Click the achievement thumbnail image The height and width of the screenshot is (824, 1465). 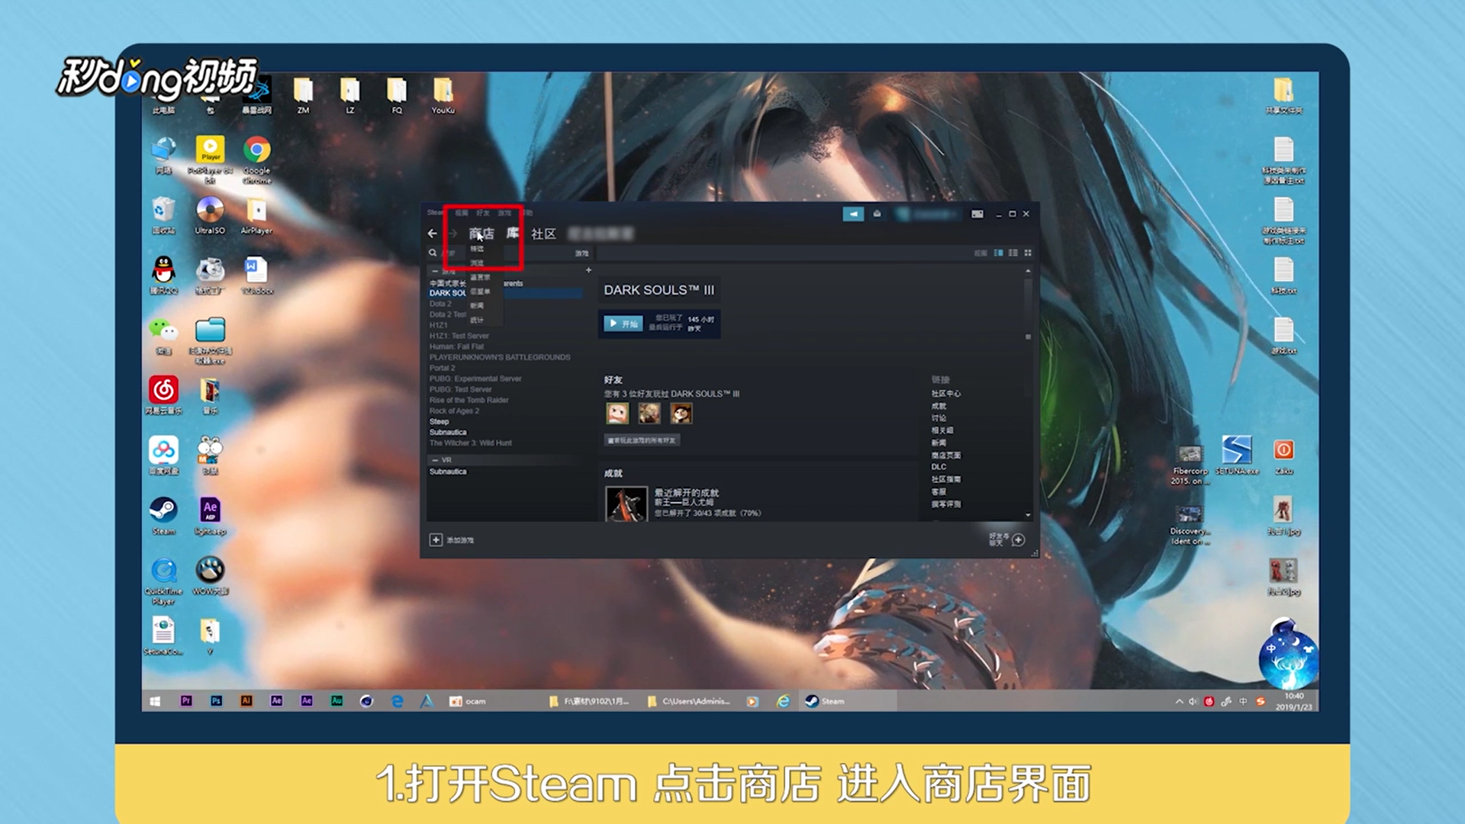pyautogui.click(x=626, y=504)
